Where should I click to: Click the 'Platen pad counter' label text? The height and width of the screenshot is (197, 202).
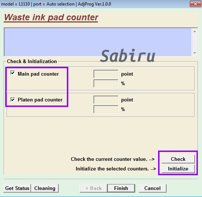40,100
